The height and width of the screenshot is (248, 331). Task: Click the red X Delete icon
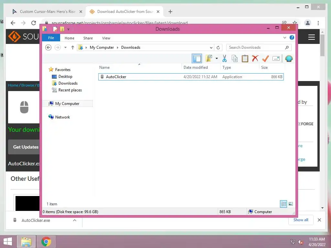tap(255, 58)
